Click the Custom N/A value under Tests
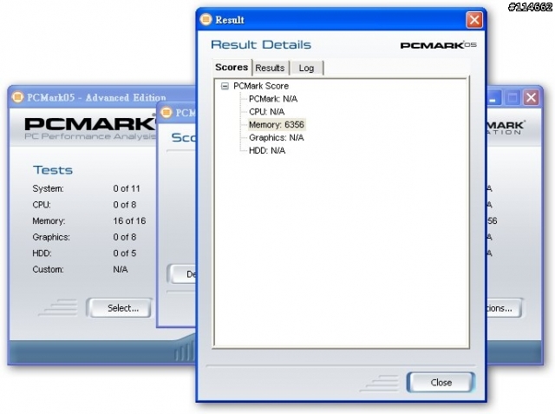The image size is (555, 414). [x=121, y=270]
